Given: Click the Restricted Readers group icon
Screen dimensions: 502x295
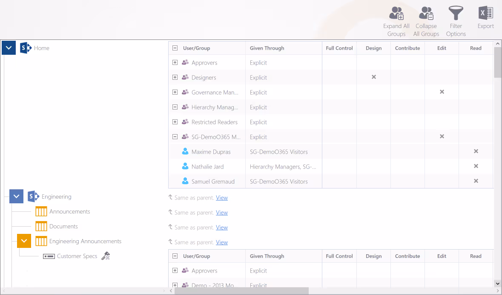Looking at the screenshot, I should click(185, 122).
